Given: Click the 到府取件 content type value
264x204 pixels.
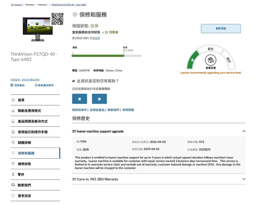Looking at the screenshot, I should pyautogui.click(x=205, y=149).
